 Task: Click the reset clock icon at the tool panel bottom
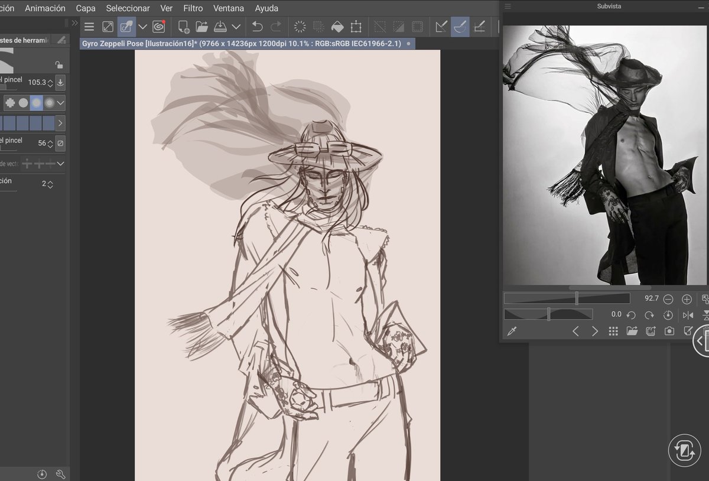coord(42,474)
